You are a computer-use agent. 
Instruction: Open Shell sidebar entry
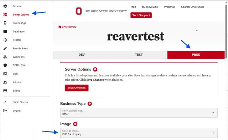click(x=16, y=74)
